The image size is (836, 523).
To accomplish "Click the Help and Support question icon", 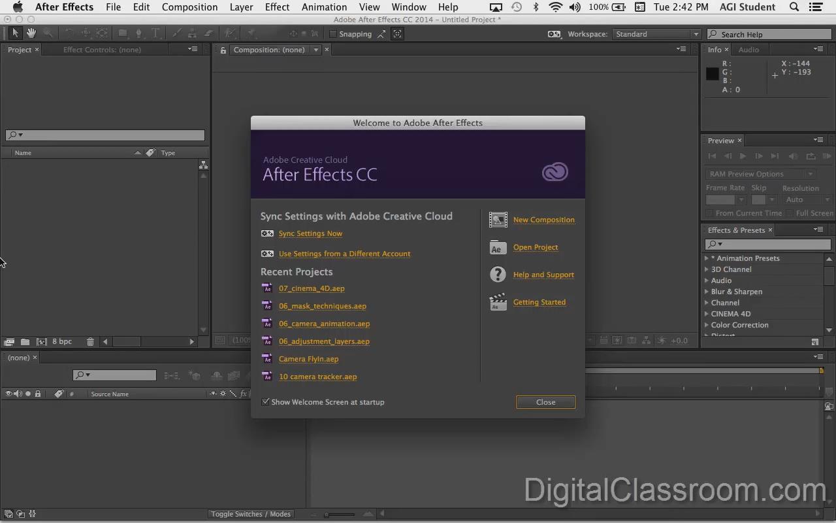I will 498,275.
